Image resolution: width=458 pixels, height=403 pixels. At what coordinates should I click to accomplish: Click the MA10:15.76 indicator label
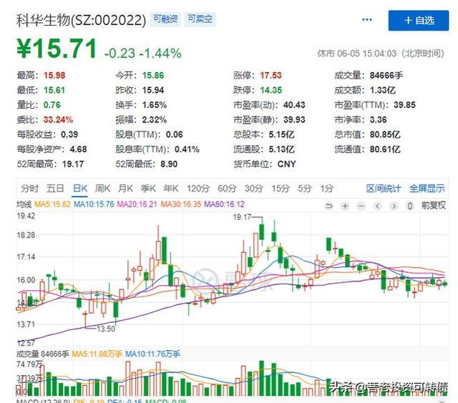pyautogui.click(x=94, y=204)
